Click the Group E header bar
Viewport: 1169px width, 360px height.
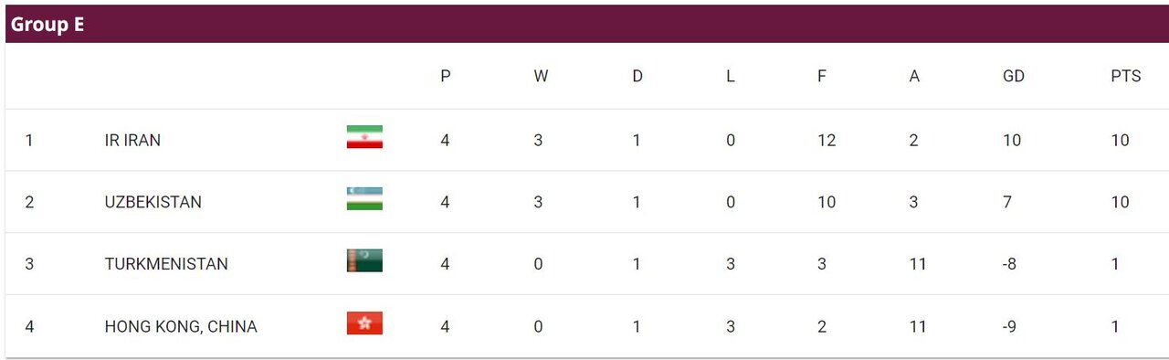tap(584, 25)
